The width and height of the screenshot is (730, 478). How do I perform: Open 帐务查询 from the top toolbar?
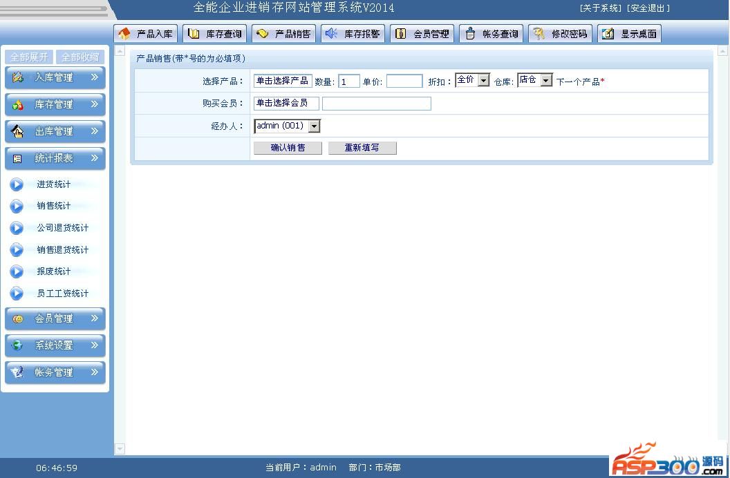point(492,33)
